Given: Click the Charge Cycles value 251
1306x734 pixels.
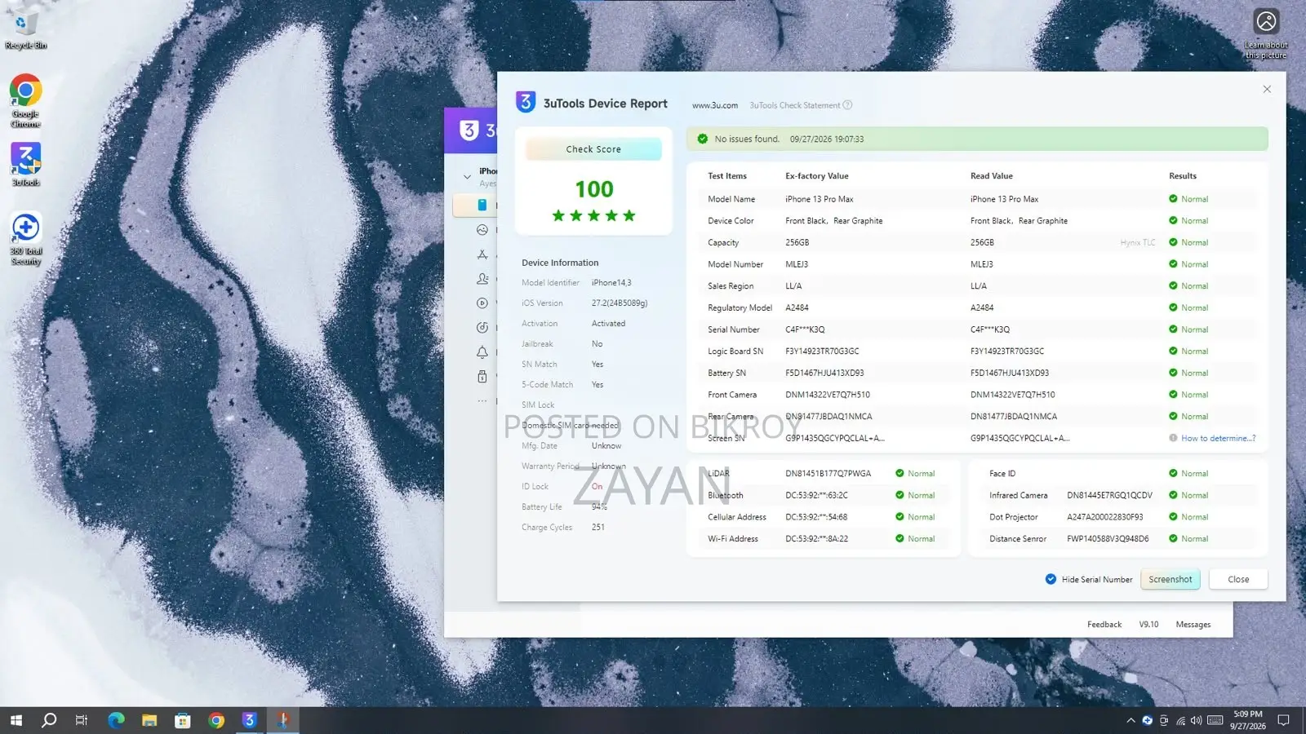Looking at the screenshot, I should [598, 527].
